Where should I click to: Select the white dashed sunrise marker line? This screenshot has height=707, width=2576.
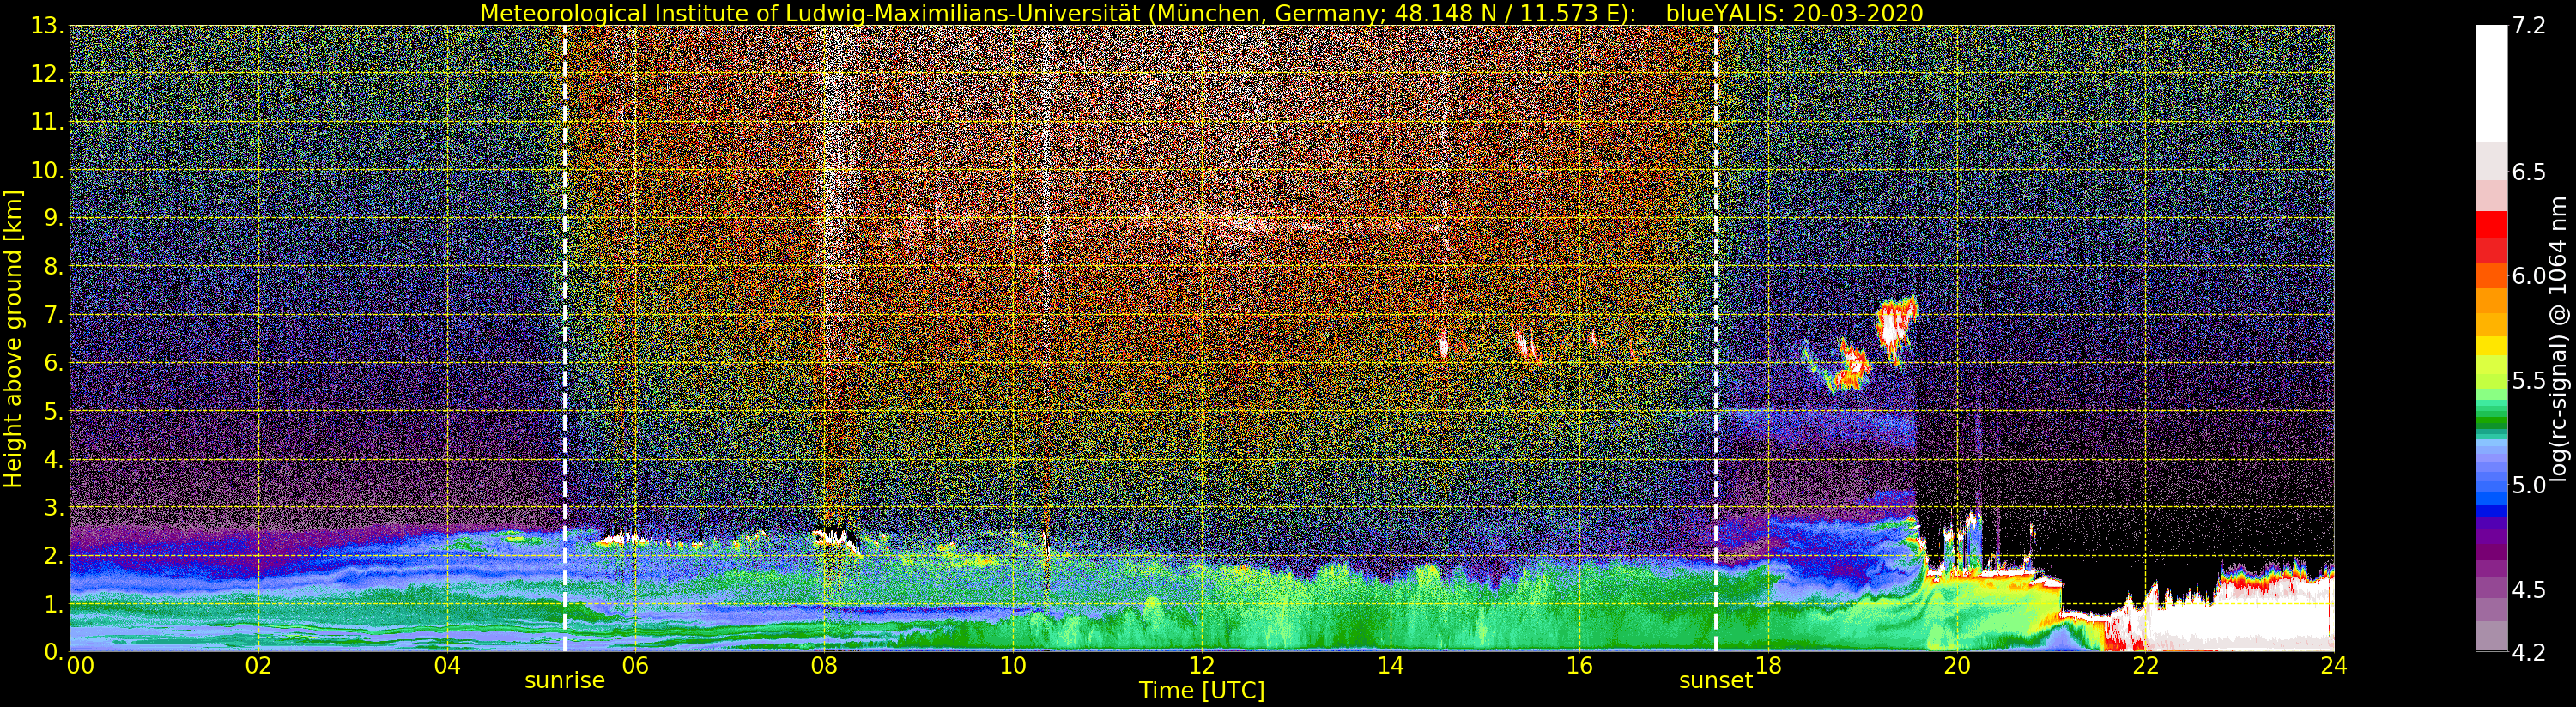(565, 338)
